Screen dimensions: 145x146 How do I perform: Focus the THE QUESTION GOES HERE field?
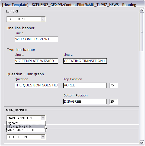pyautogui.click(x=36, y=85)
